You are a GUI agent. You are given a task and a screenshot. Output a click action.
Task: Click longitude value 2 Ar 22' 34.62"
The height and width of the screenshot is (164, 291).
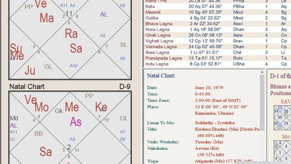(205, 24)
